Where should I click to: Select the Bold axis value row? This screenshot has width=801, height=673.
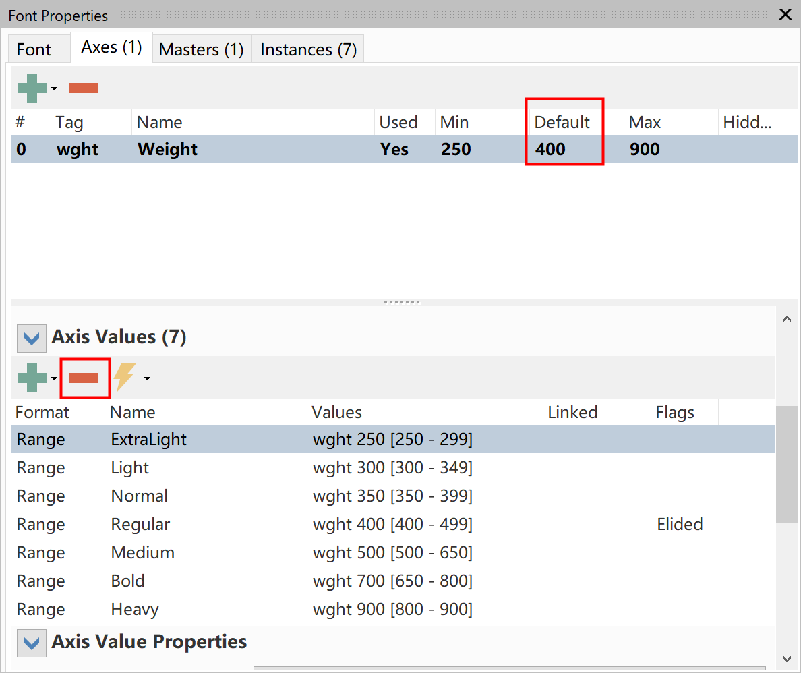click(393, 581)
